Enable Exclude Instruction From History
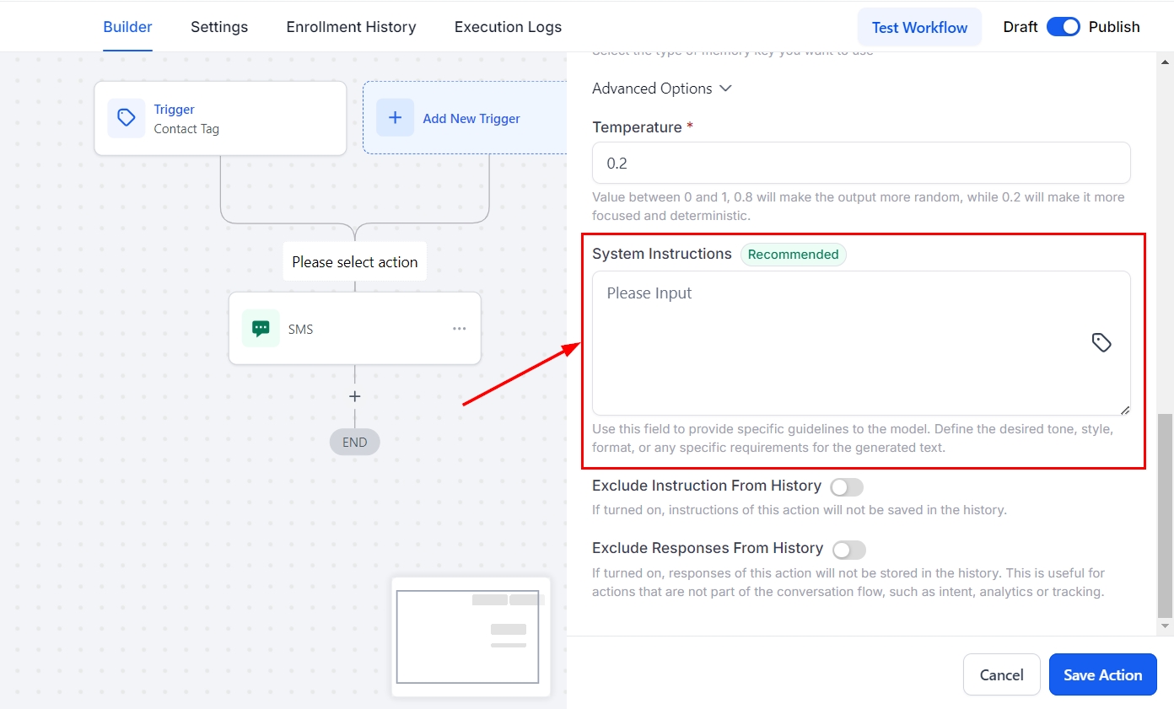Viewport: 1174px width, 709px height. pyautogui.click(x=847, y=487)
